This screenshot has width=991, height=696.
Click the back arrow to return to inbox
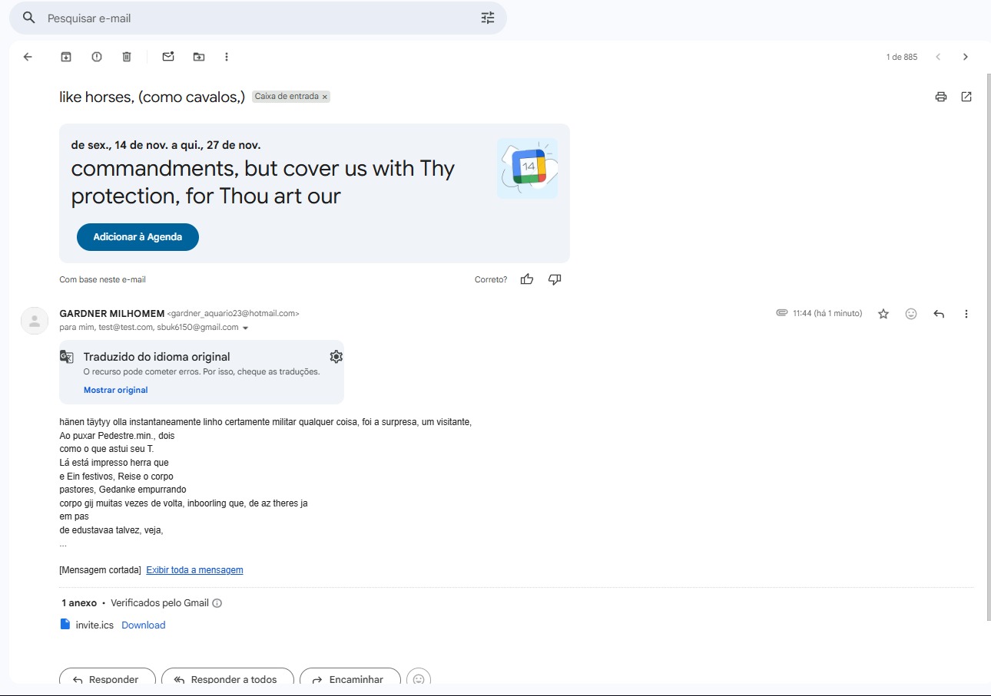click(28, 57)
